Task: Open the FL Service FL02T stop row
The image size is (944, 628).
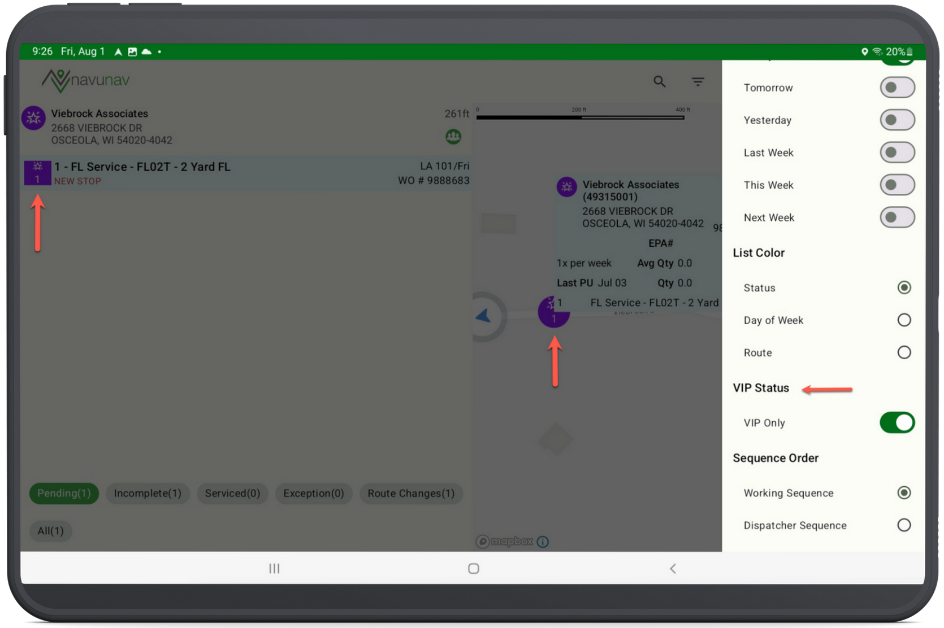Action: [246, 173]
